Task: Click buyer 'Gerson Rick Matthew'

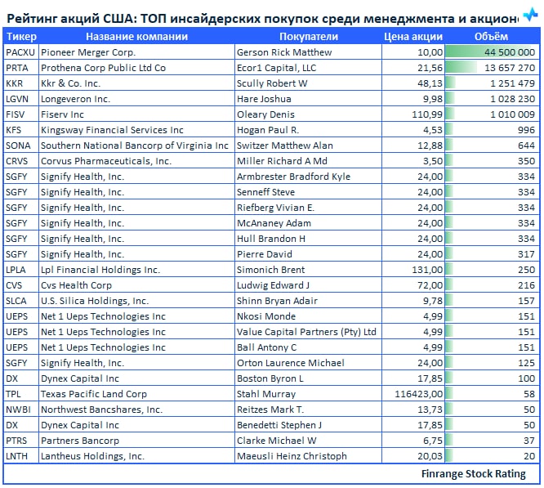Action: click(x=284, y=52)
